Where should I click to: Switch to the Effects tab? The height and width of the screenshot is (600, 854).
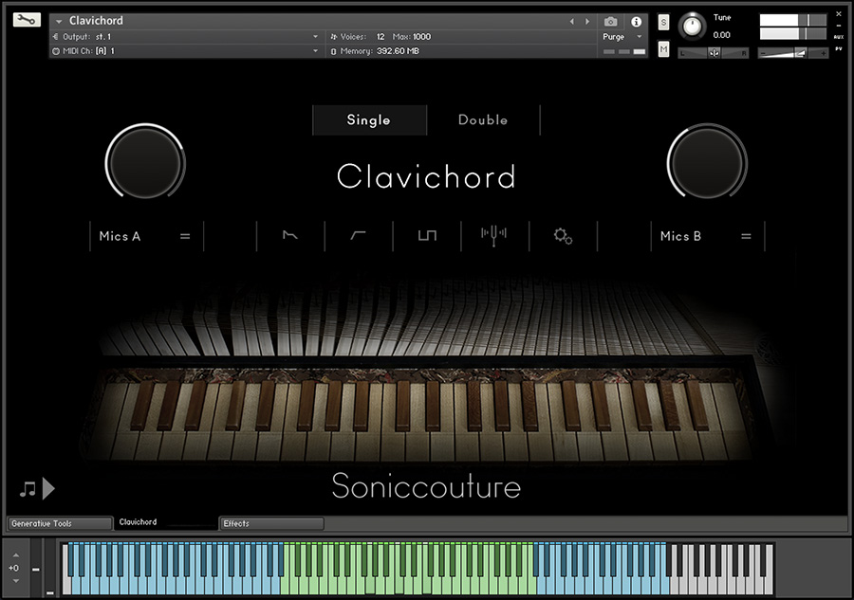(271, 523)
